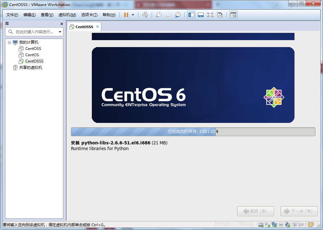
Task: Open the message log note icon
Action: [311, 224]
